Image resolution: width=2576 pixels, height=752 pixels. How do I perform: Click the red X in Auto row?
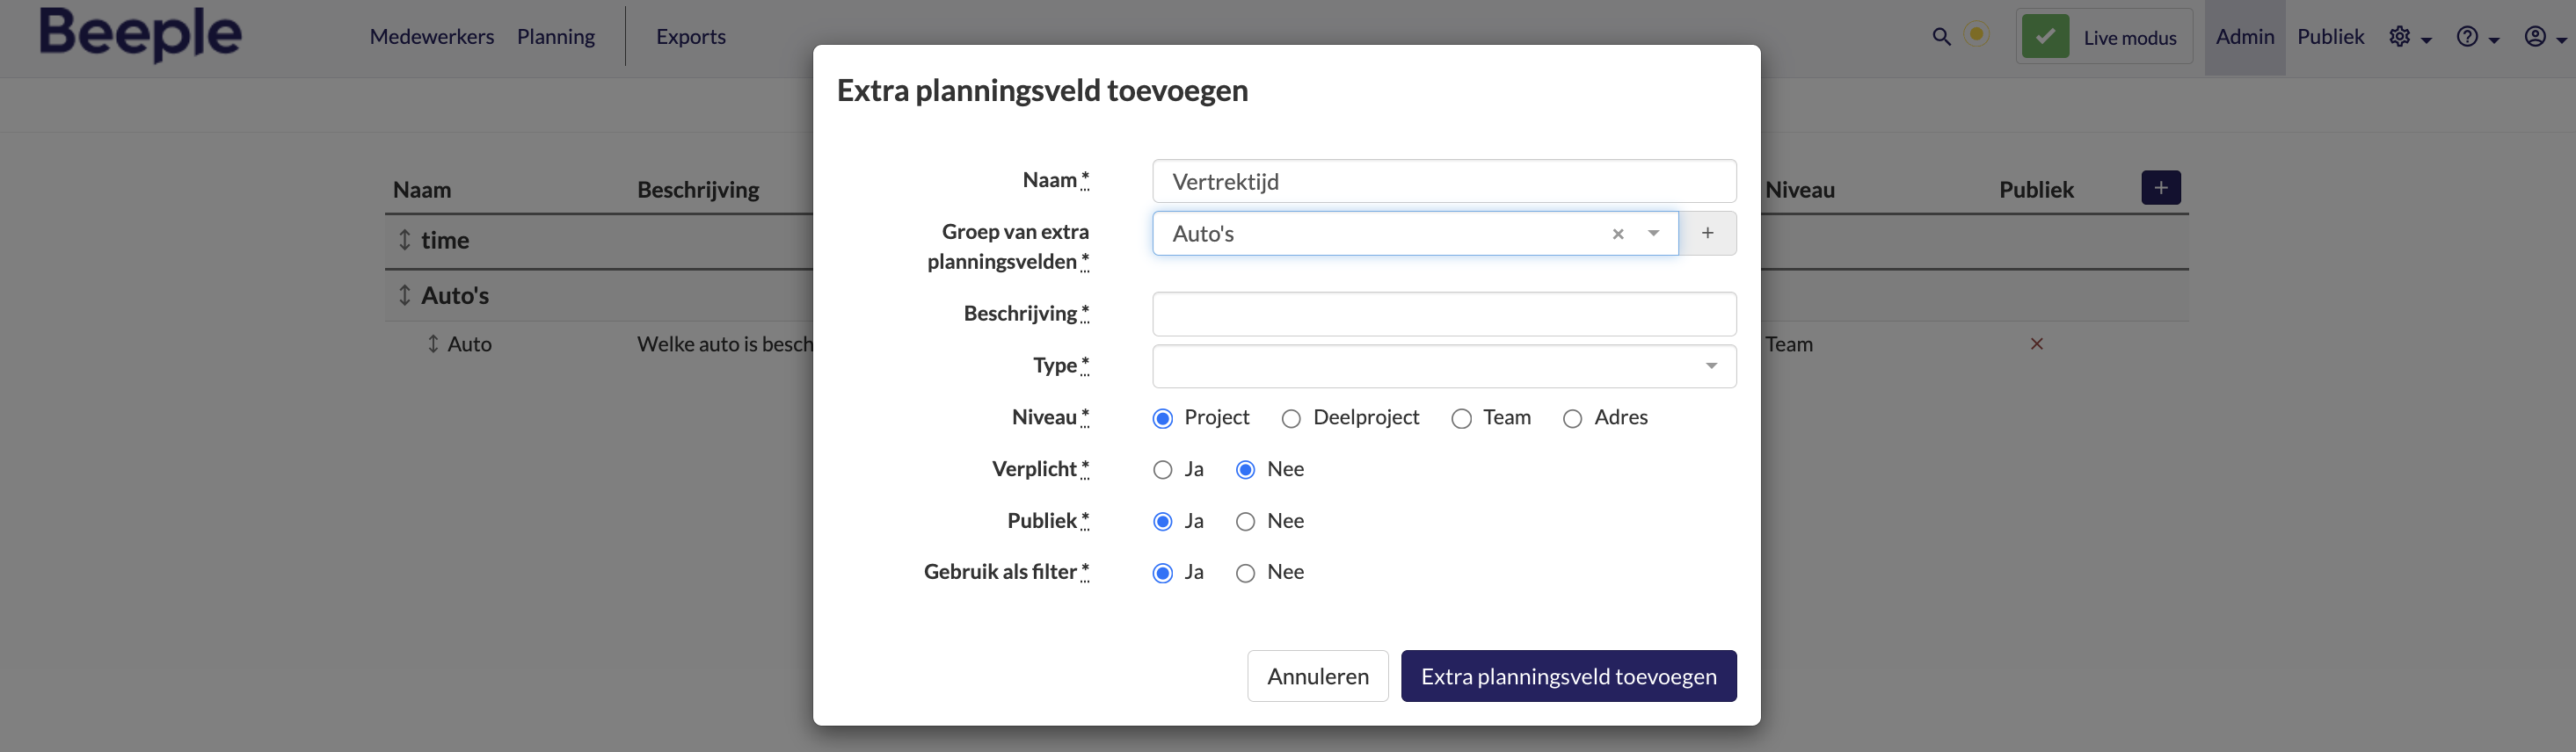pyautogui.click(x=2036, y=343)
